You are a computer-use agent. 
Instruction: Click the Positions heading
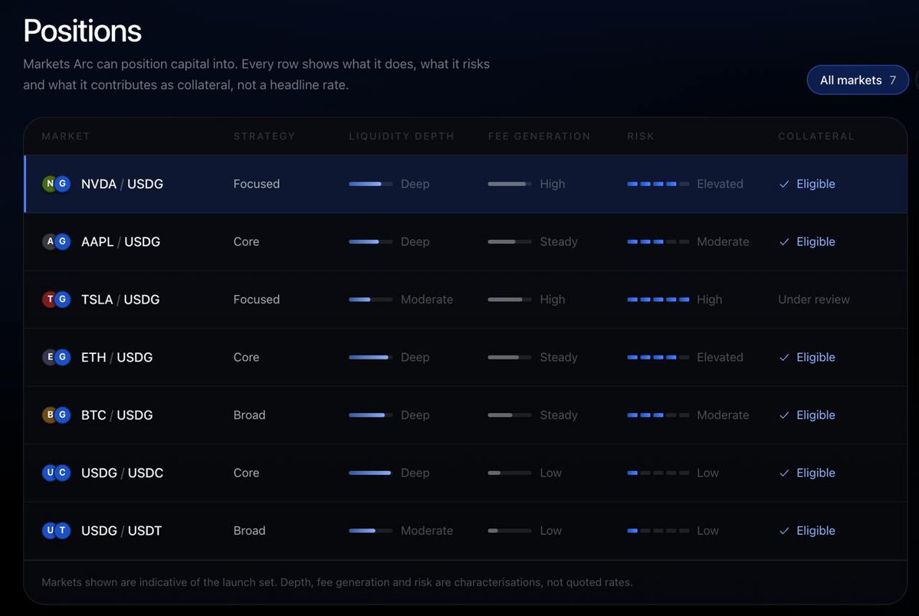pos(82,31)
